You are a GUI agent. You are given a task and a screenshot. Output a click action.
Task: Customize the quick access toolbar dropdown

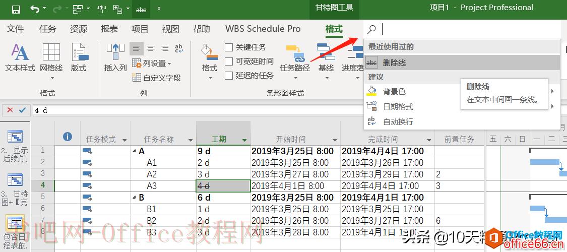[159, 9]
